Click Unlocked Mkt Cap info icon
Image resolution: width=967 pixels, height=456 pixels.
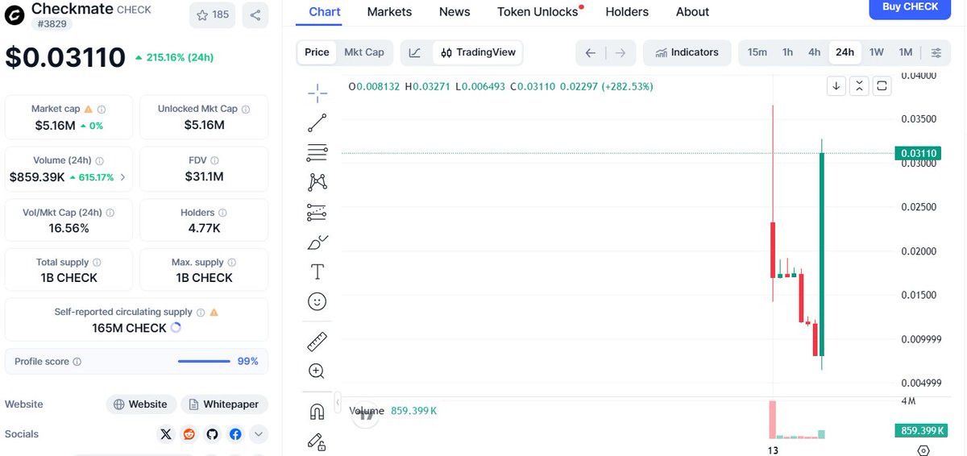point(246,109)
